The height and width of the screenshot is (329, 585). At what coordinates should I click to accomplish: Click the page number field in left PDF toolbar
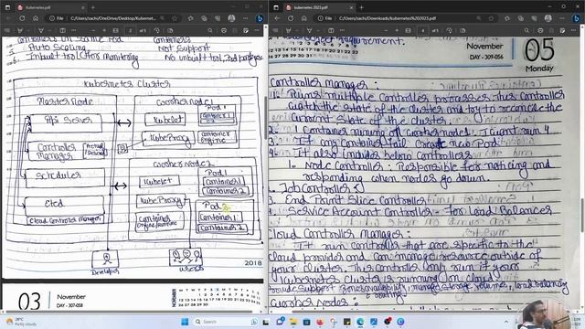pyautogui.click(x=131, y=30)
